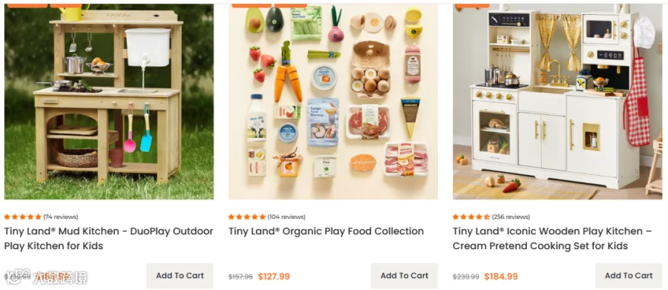This screenshot has width=668, height=290.
Task: Click the Mud Kitchen sale price
Action: coord(51,277)
